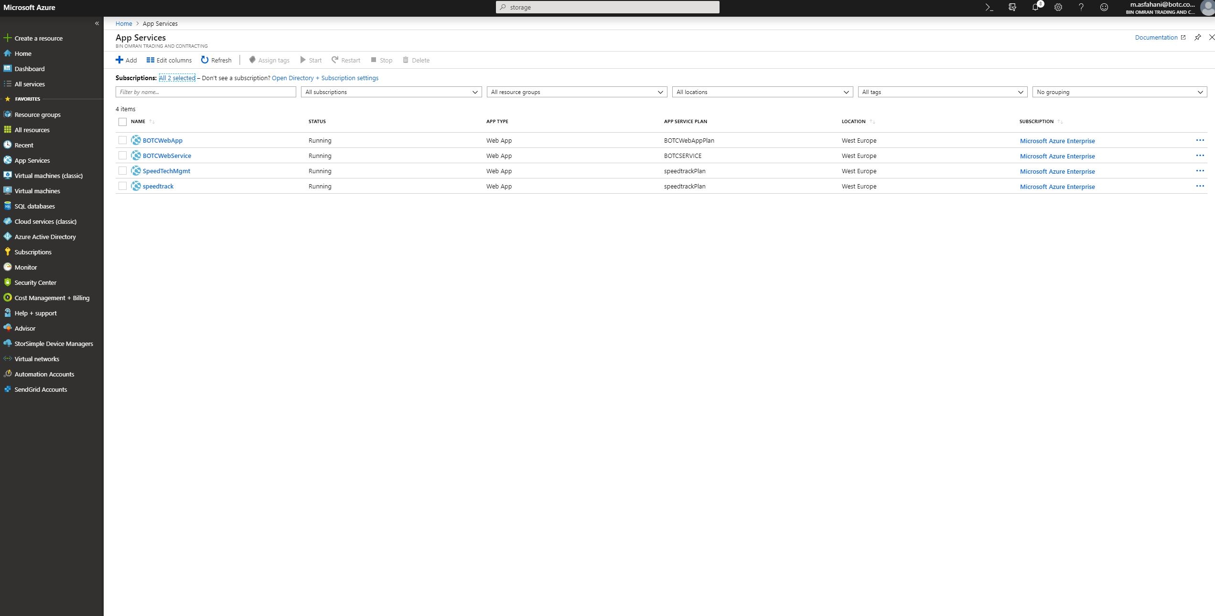
Task: Open the notifications bell icon
Action: [x=1035, y=7]
